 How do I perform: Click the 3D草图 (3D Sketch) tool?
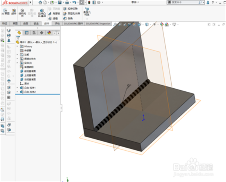click(5, 11)
